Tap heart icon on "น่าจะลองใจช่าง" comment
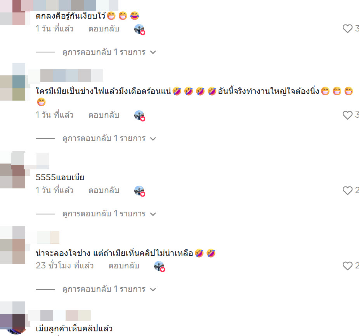This screenshot has height=336, width=359. (347, 266)
